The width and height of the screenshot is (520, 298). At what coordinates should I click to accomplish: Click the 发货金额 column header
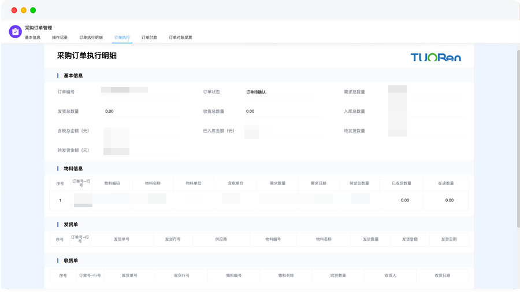coord(410,239)
